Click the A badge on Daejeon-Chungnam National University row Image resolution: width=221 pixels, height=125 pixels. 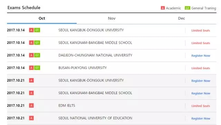(31, 55)
